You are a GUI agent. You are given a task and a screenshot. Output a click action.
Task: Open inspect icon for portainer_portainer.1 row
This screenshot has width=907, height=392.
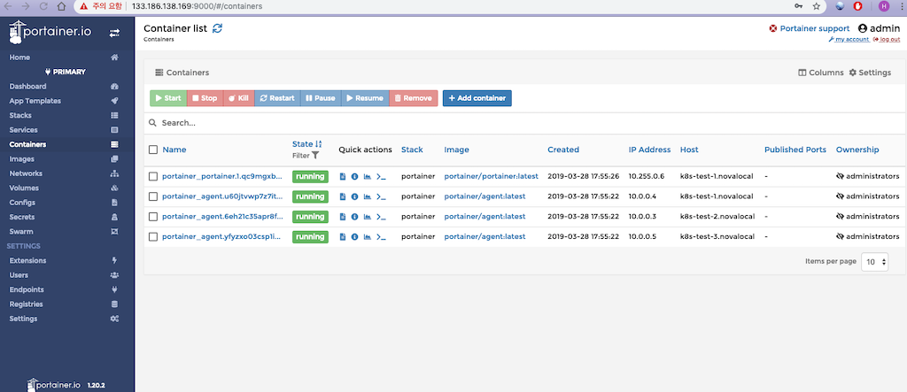pos(354,176)
